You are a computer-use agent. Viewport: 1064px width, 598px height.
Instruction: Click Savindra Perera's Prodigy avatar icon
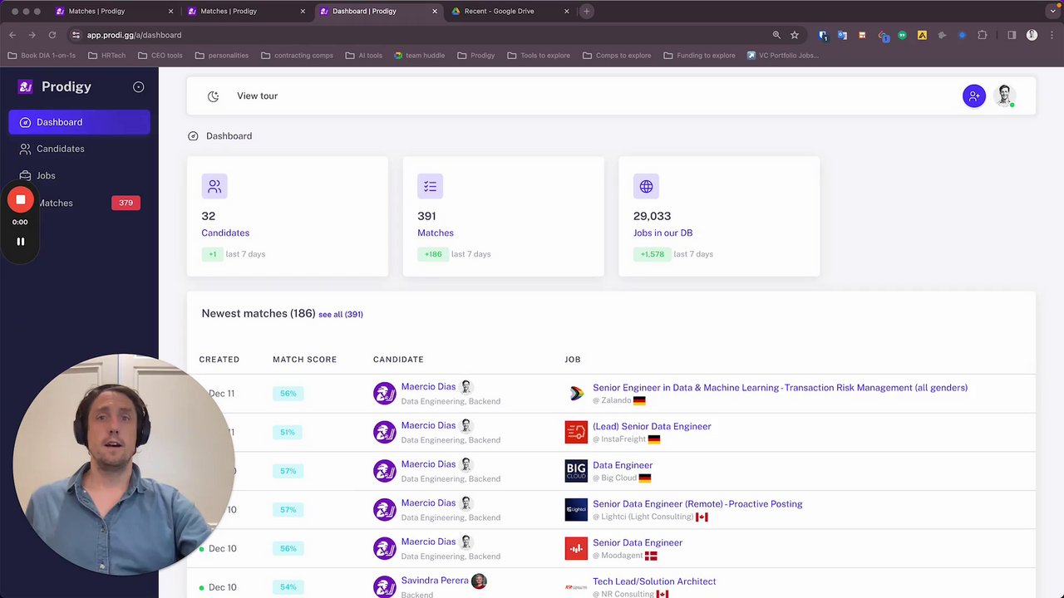384,586
